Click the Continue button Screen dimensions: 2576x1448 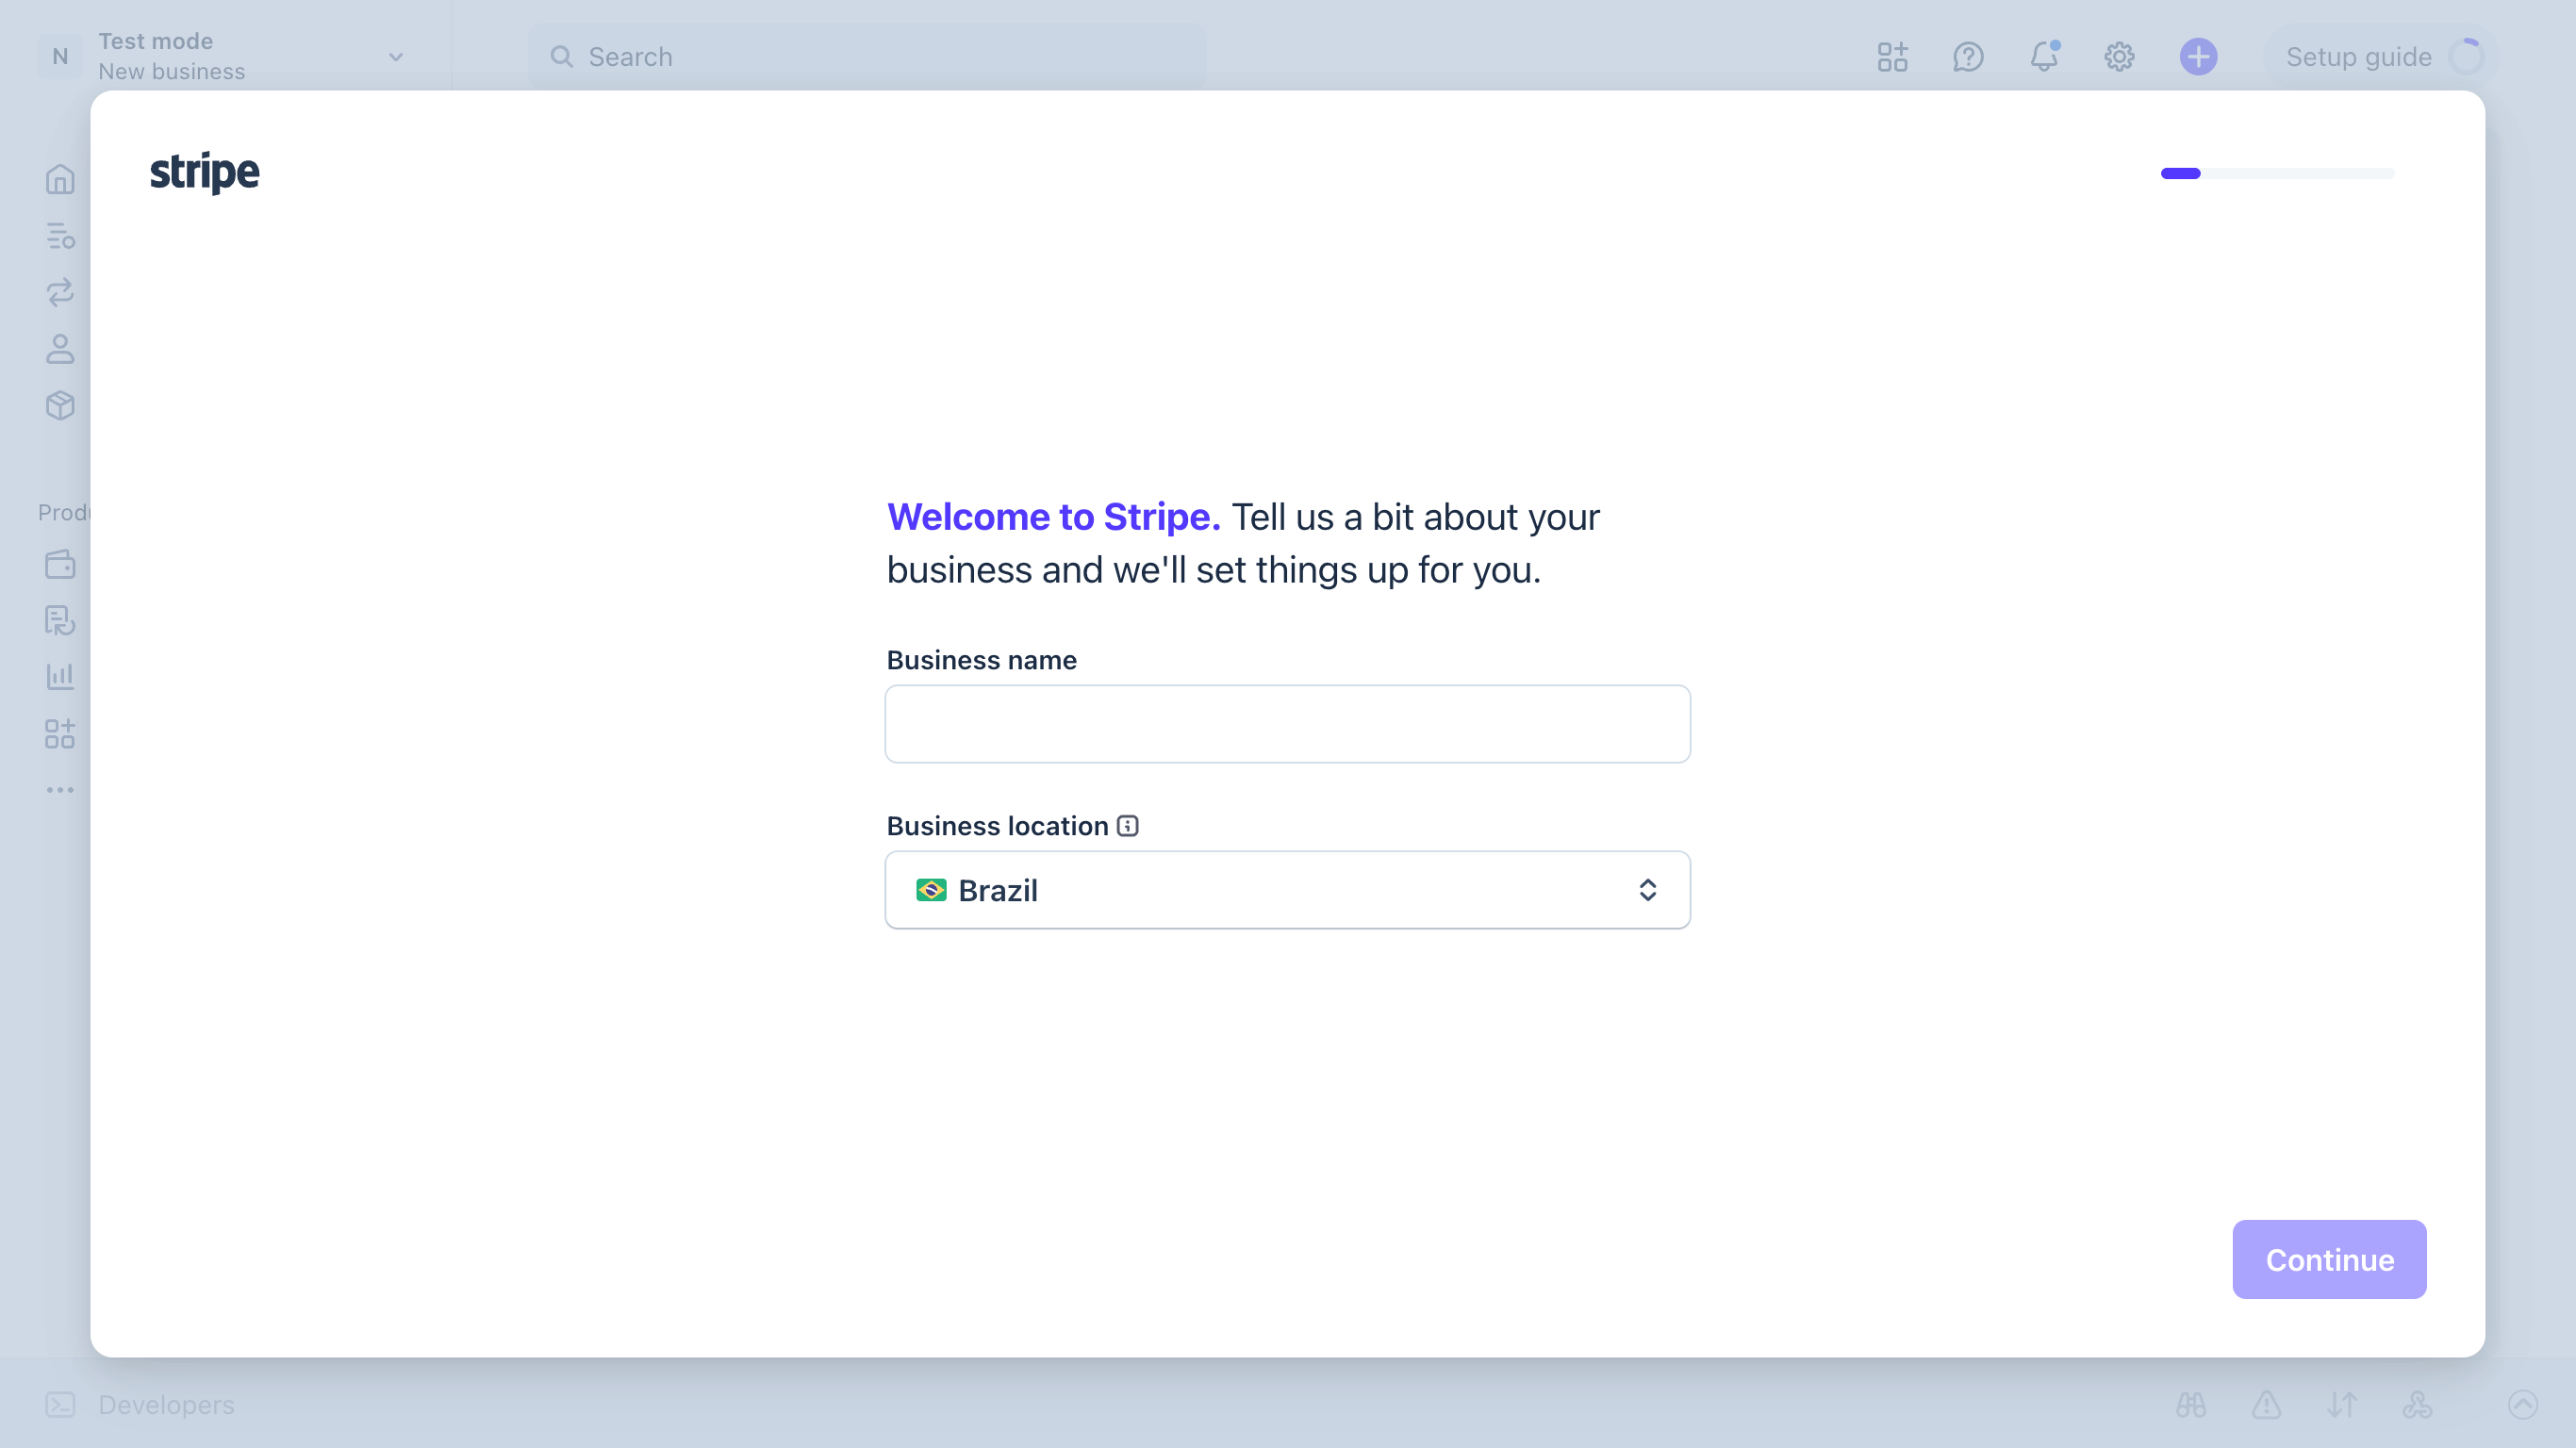pyautogui.click(x=2329, y=1259)
